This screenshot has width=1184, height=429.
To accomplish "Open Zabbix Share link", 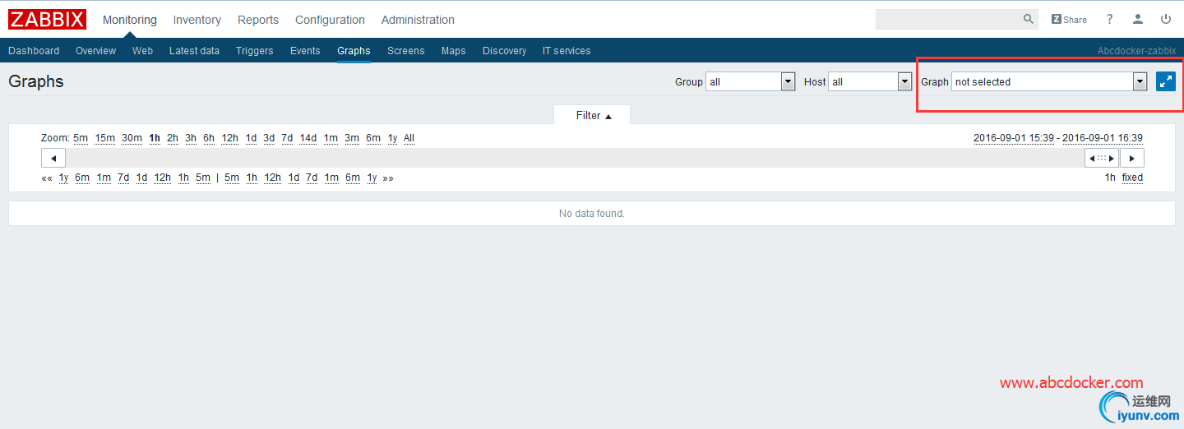I will pyautogui.click(x=1069, y=19).
